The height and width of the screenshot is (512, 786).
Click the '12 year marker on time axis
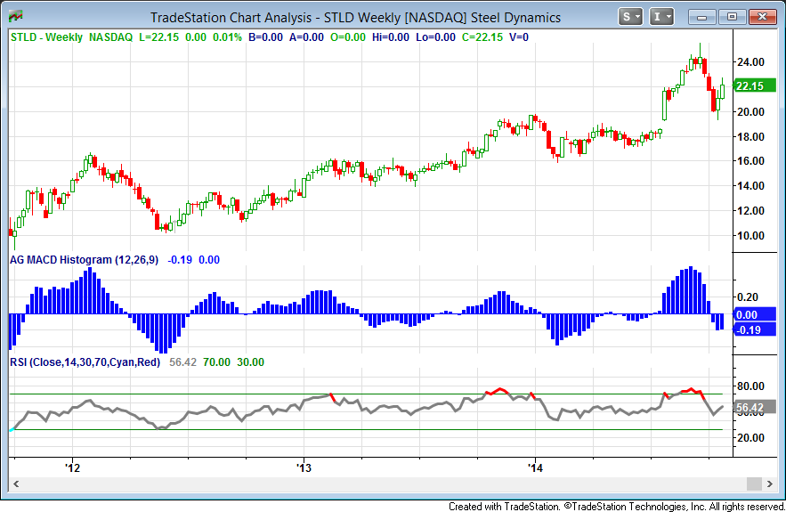coord(73,468)
